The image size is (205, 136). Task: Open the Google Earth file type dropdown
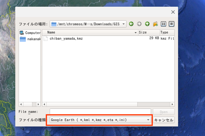click(x=100, y=120)
